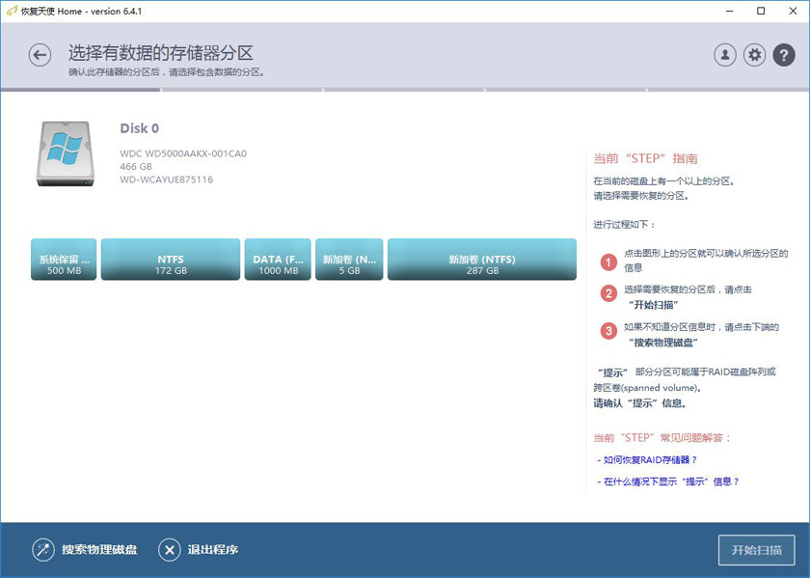Open help via question mark icon
The height and width of the screenshot is (578, 810).
coord(784,54)
